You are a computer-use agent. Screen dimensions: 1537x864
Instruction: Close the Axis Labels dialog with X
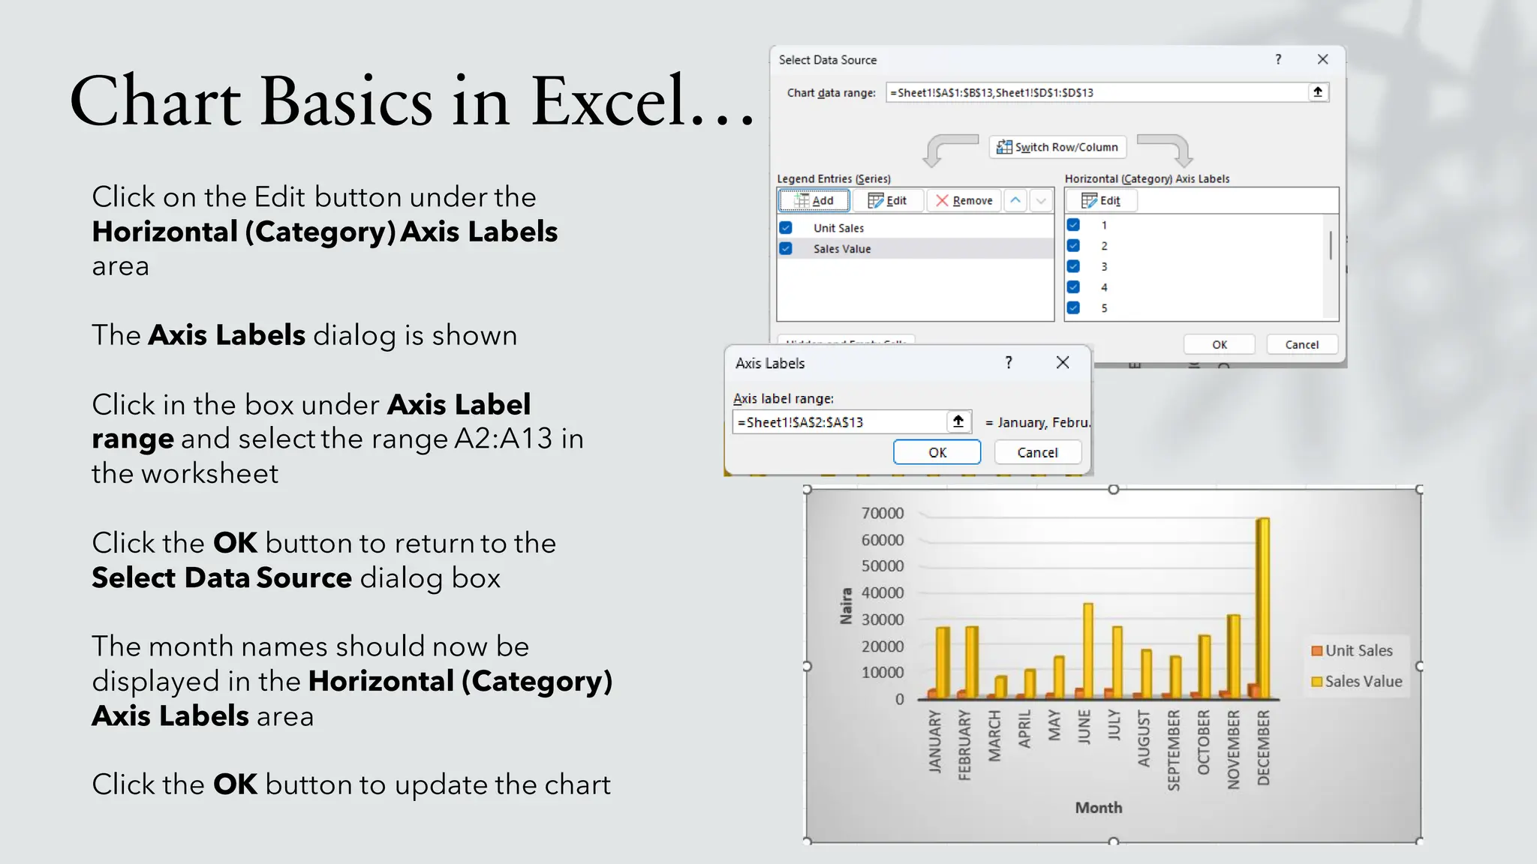click(x=1063, y=362)
